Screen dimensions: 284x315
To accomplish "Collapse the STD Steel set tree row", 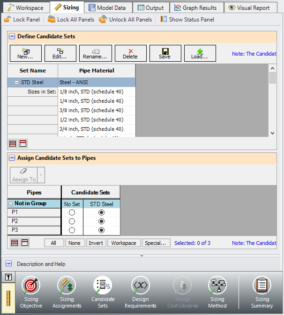I will [17, 82].
